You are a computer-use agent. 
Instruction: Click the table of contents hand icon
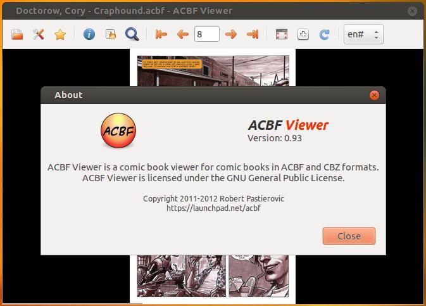tap(111, 35)
